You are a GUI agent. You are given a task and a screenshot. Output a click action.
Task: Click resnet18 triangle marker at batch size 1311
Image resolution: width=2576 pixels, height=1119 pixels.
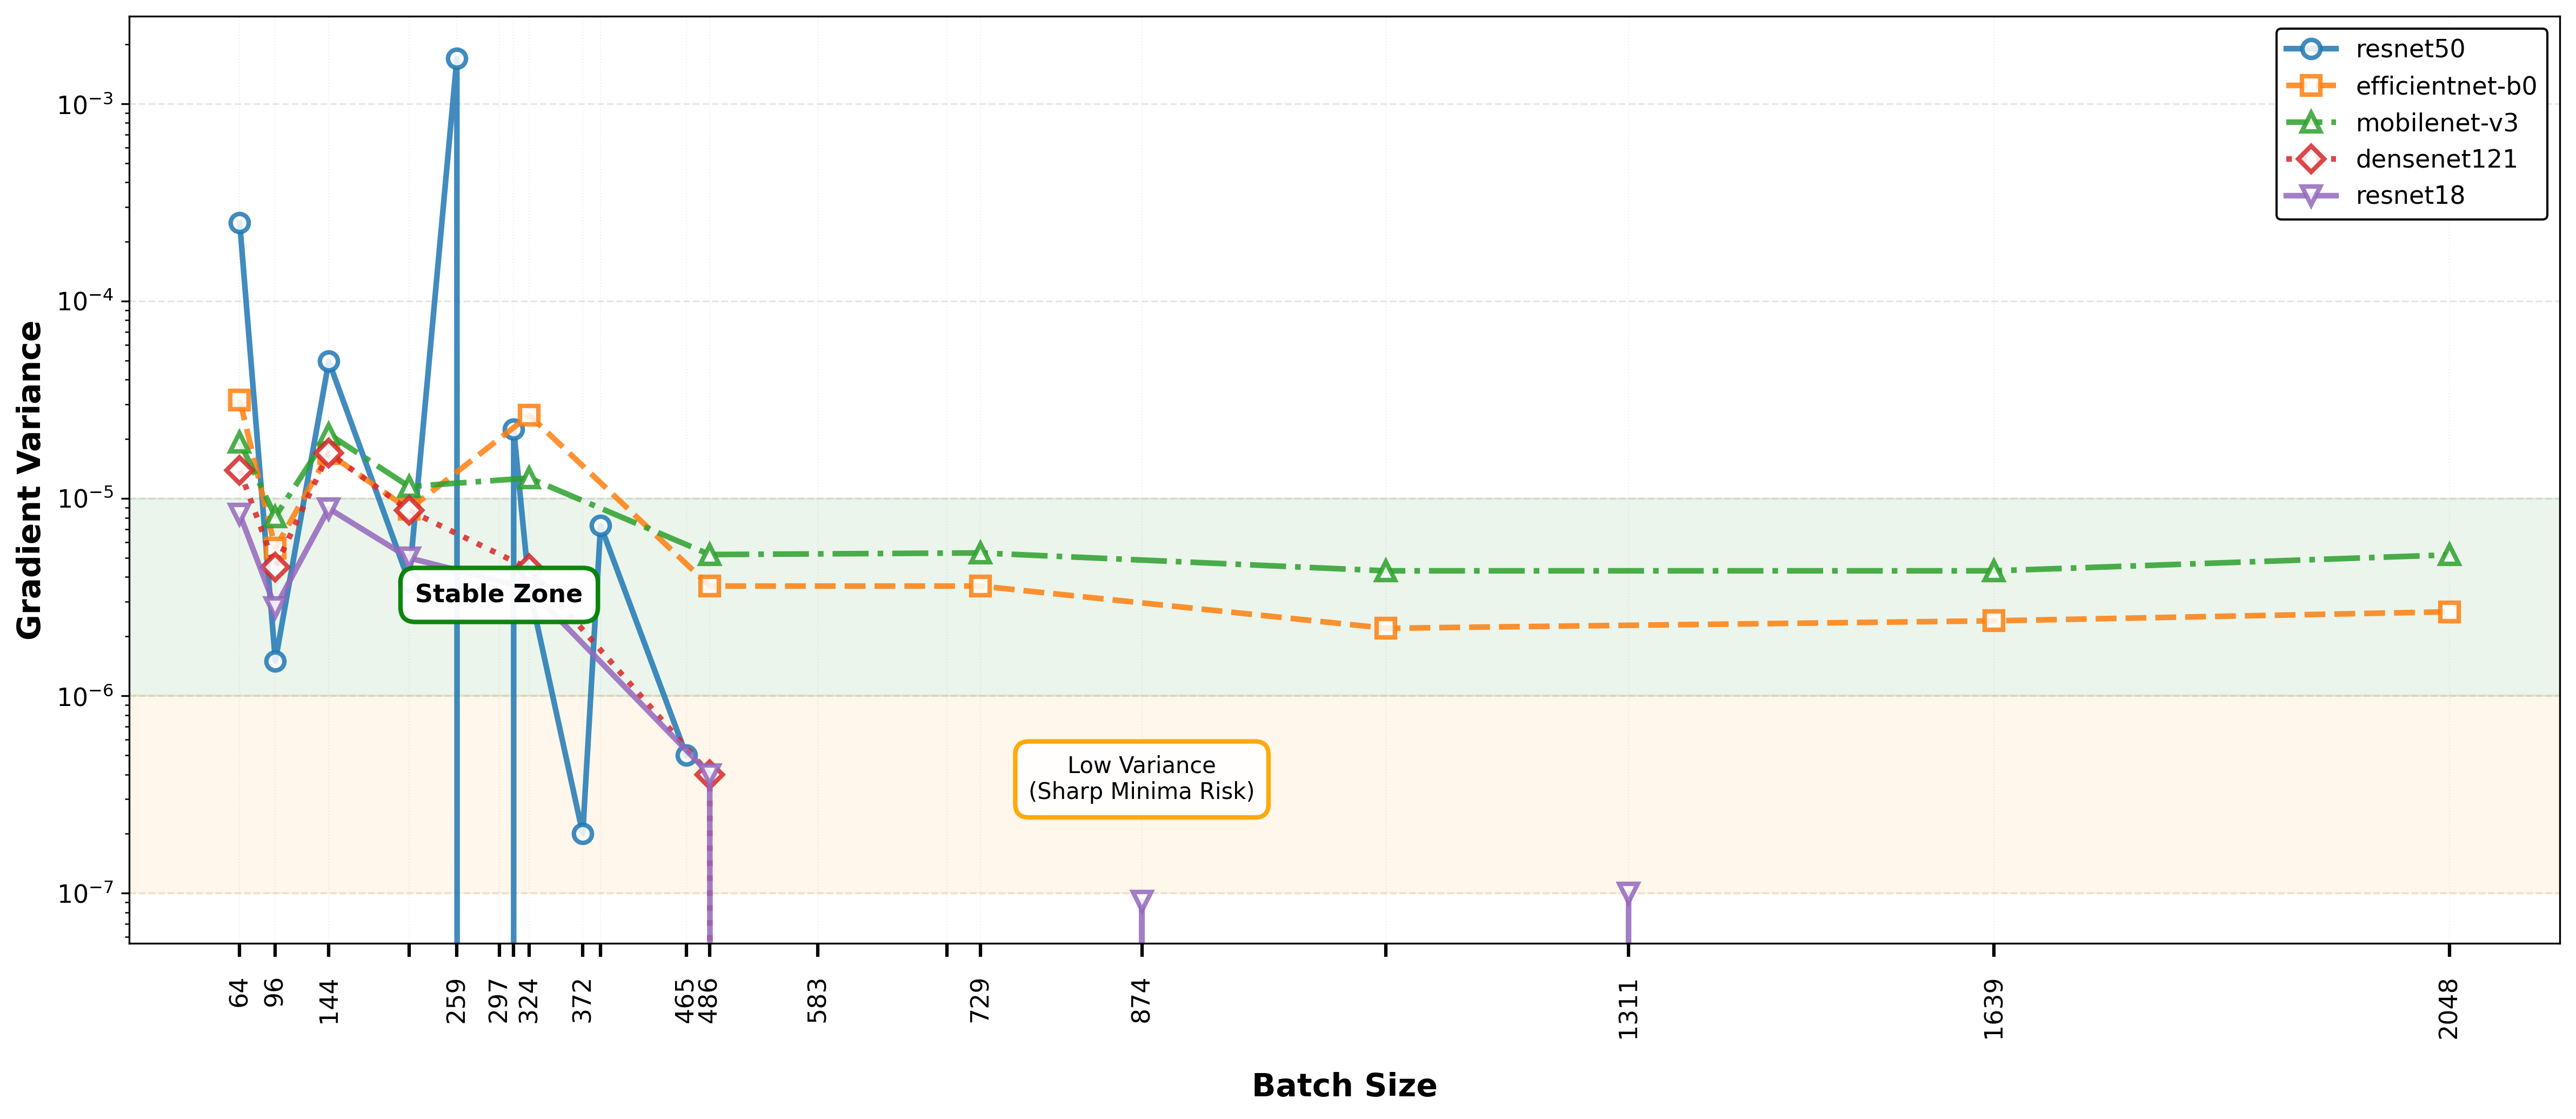click(x=1628, y=893)
